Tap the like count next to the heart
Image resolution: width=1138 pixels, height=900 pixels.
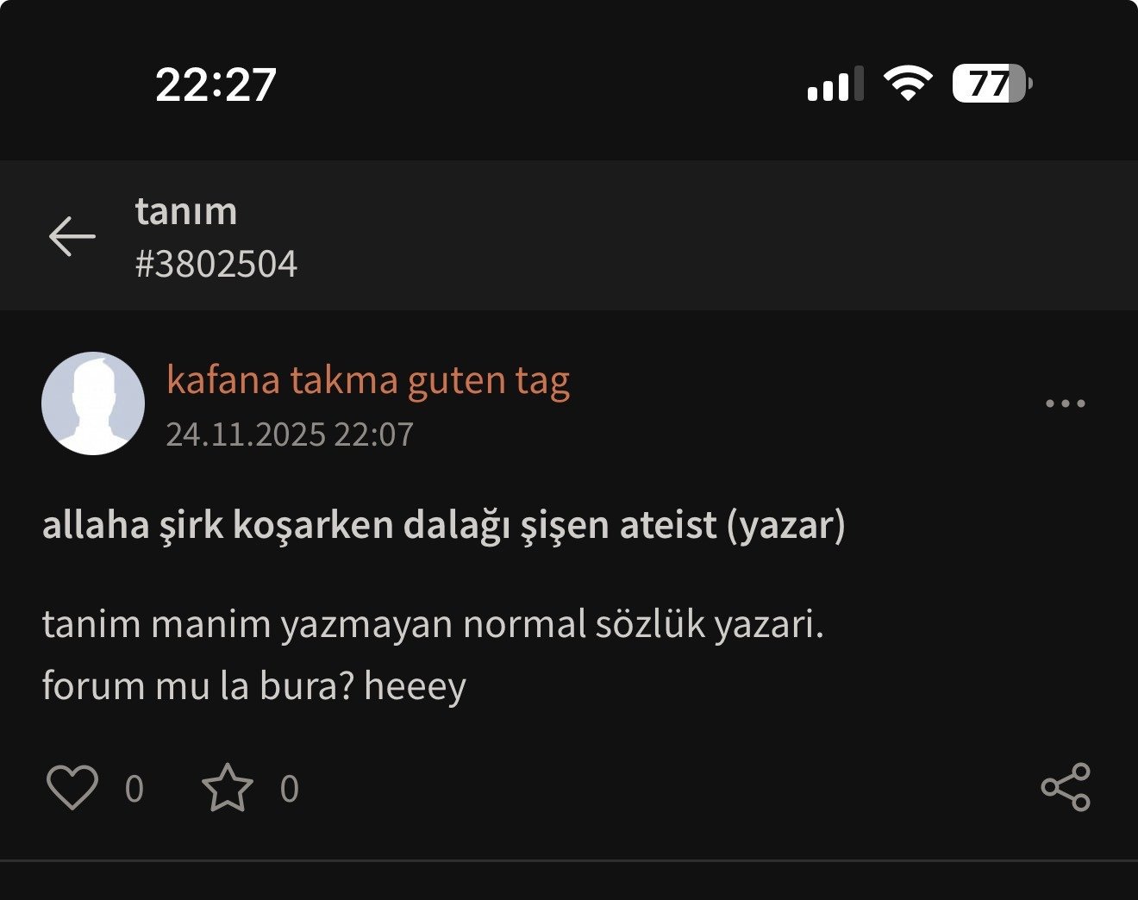click(134, 789)
